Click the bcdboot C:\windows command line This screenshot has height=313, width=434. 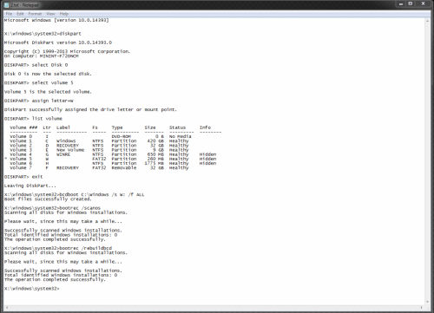(74, 195)
